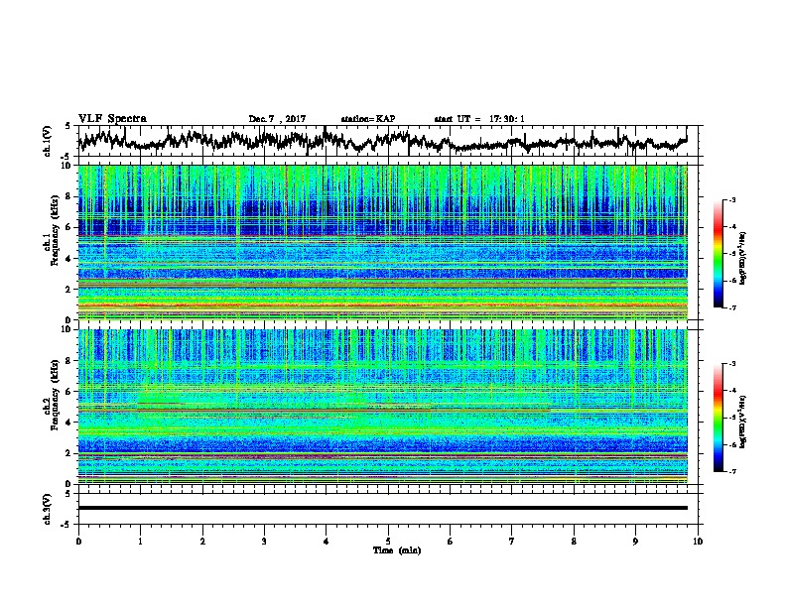The height and width of the screenshot is (607, 786).
Task: Click the "-7" label on ch.1 color bar
Action: [731, 307]
